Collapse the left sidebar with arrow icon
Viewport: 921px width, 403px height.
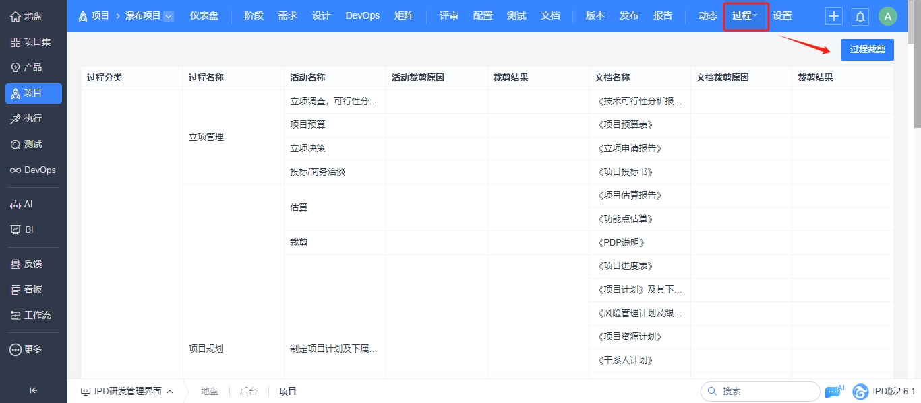(x=33, y=390)
